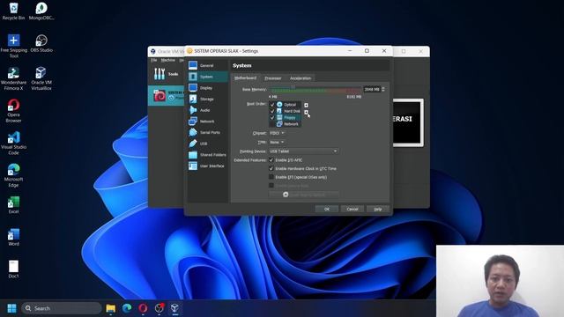Viewport: 564px width, 317px height.
Task: Adjust Base Memory stepper arrows
Action: (383, 89)
